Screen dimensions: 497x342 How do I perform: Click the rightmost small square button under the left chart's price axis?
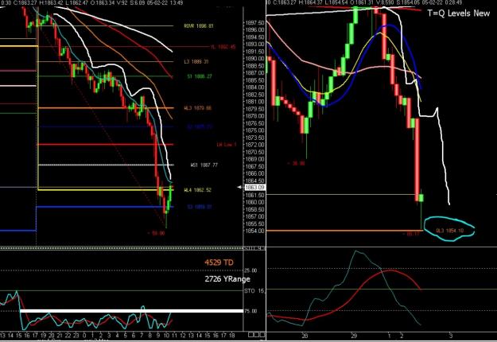pos(262,334)
